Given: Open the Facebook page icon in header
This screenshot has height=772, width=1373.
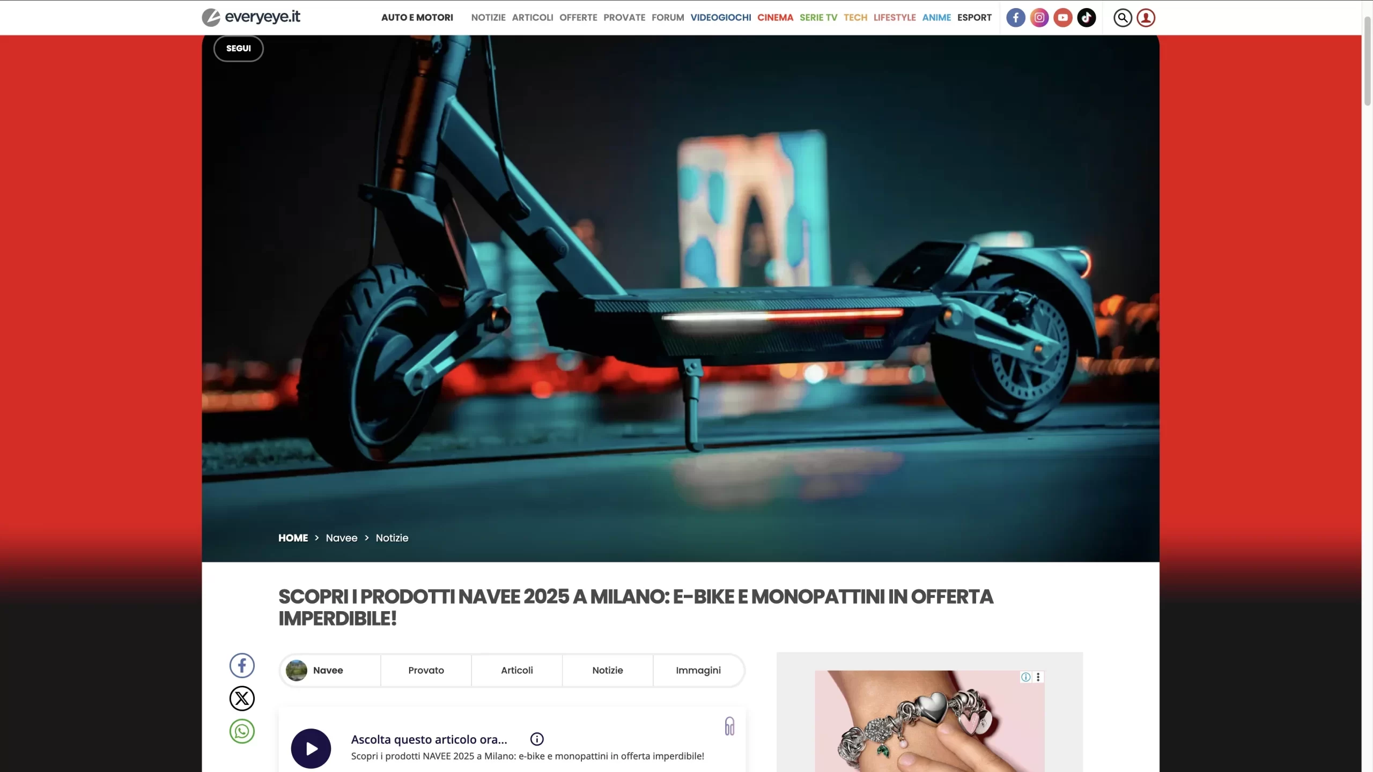Looking at the screenshot, I should pos(1015,18).
